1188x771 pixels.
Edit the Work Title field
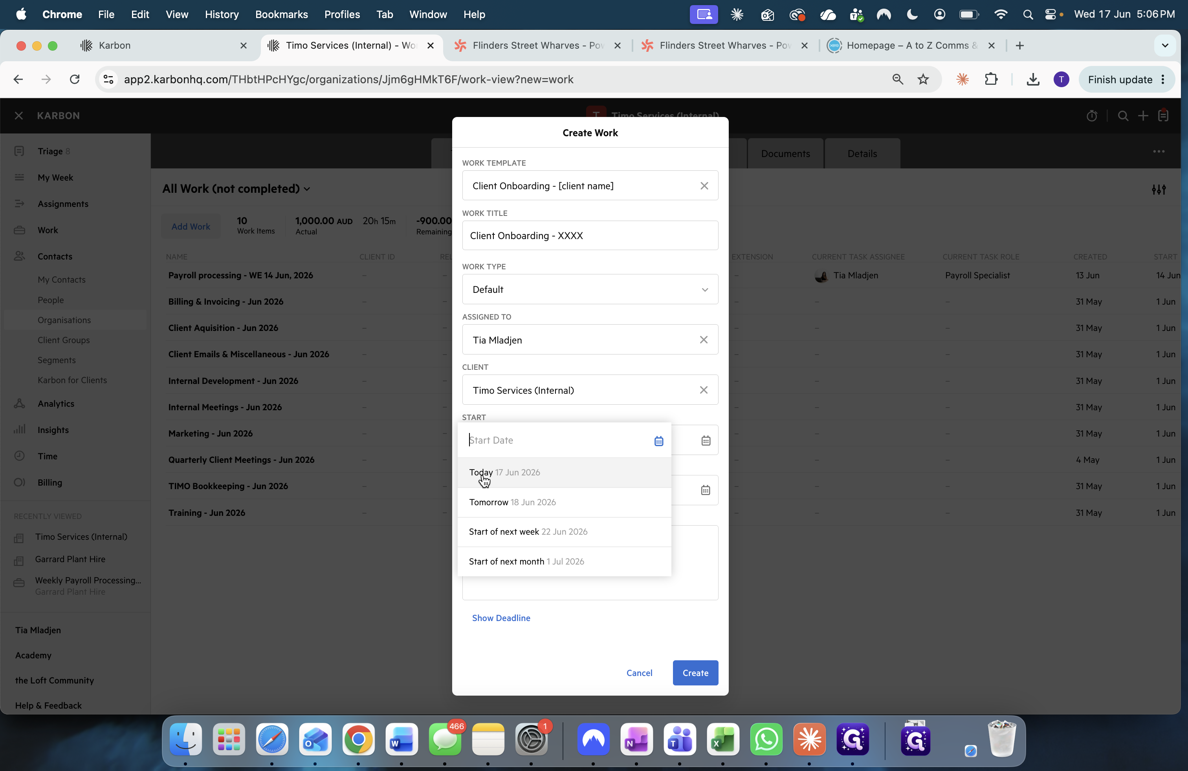click(x=590, y=236)
